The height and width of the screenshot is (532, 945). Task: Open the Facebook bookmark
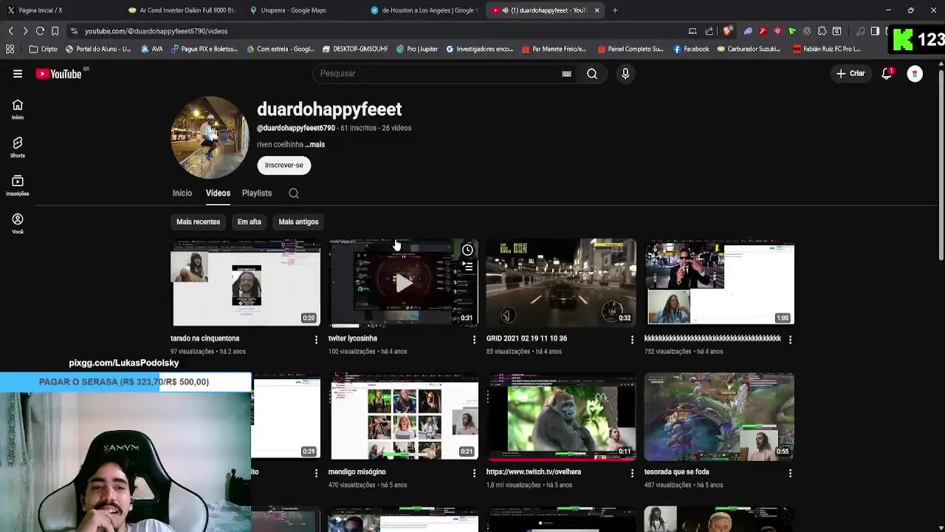691,50
